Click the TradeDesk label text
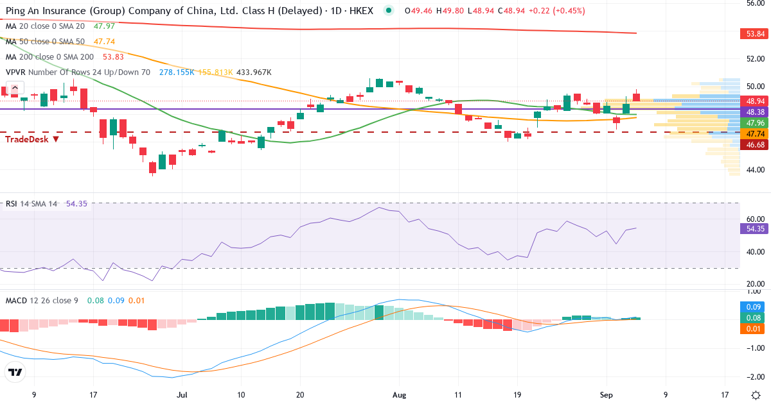The width and height of the screenshot is (771, 404). pos(27,139)
